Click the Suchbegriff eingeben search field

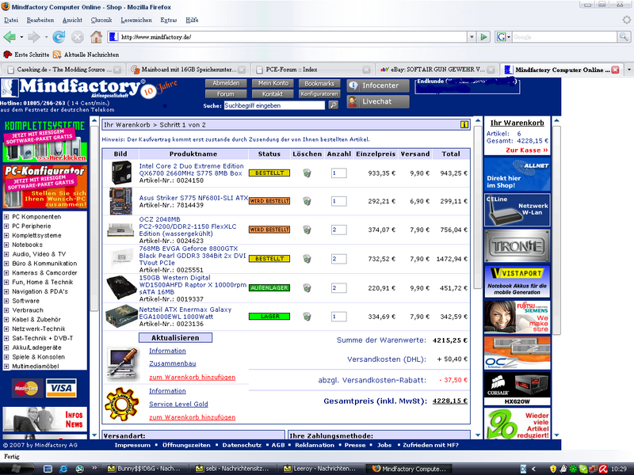274,105
